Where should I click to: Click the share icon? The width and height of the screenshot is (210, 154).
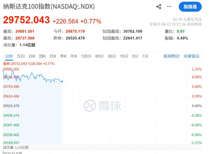159,7
